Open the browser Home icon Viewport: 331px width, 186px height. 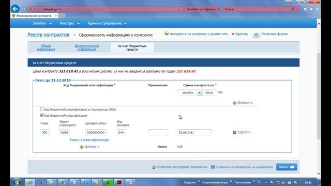(x=305, y=9)
